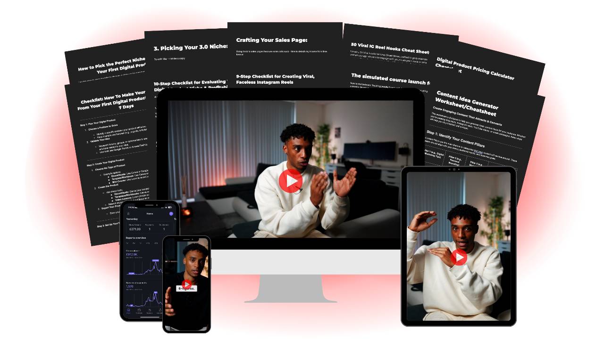The width and height of the screenshot is (604, 339).
Task: Open the first tab icon in phone bottom bar
Action: 128,311
